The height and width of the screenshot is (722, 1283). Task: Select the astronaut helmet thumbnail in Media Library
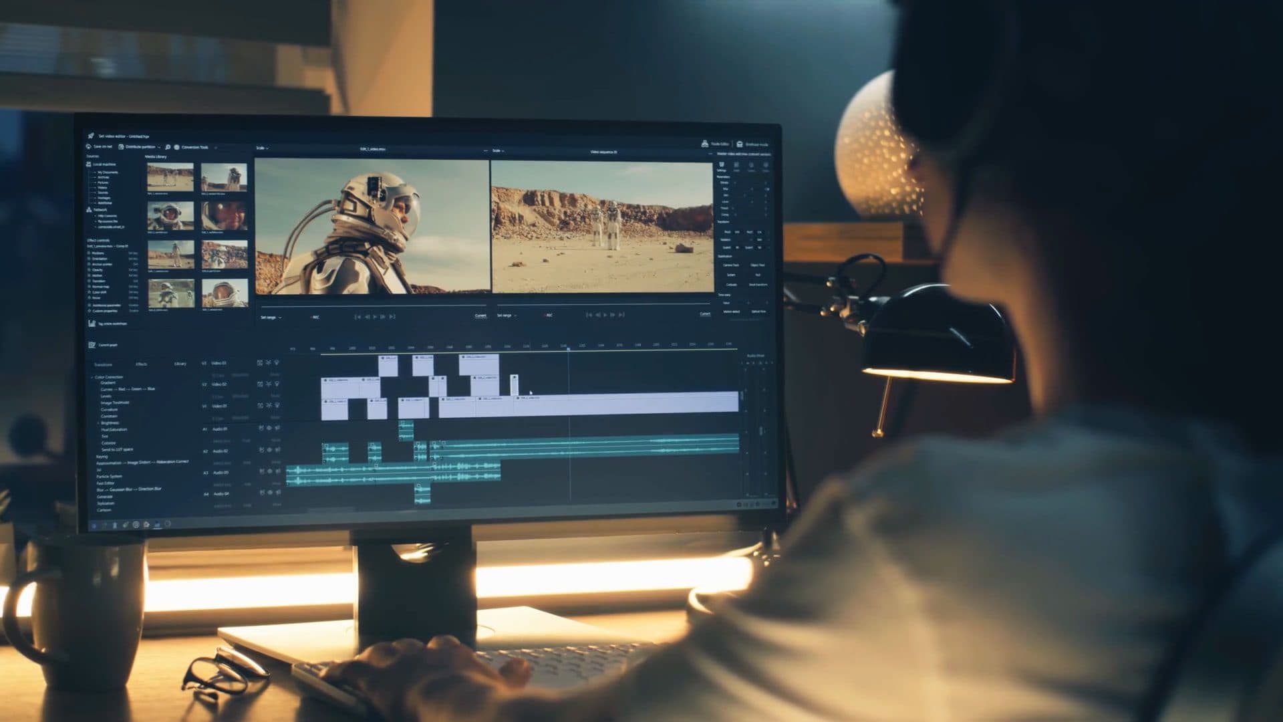tap(169, 215)
